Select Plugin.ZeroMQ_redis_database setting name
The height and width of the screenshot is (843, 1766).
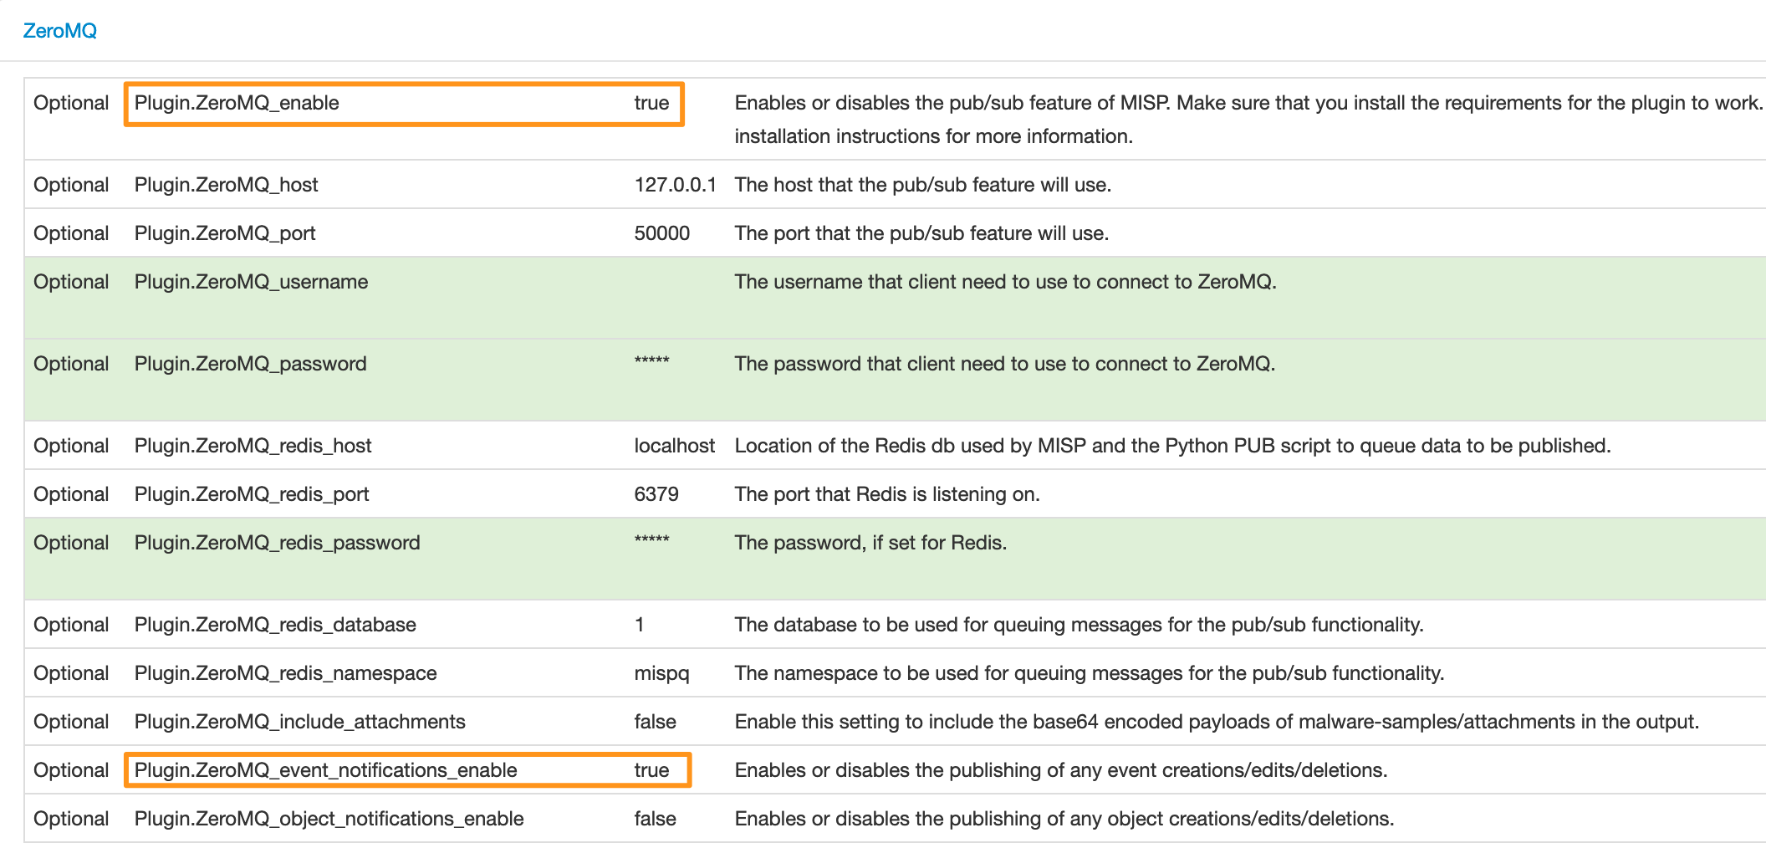pyautogui.click(x=275, y=625)
